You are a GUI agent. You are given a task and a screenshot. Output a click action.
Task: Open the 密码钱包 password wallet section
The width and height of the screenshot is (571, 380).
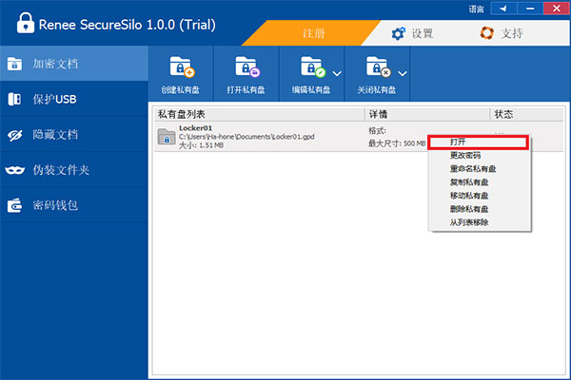pos(54,205)
